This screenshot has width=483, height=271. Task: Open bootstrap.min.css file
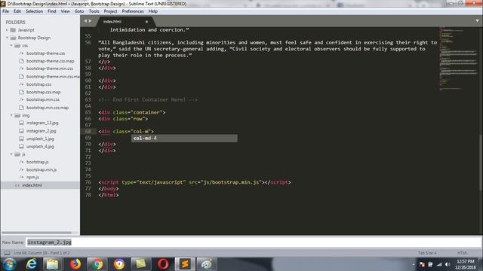click(43, 100)
